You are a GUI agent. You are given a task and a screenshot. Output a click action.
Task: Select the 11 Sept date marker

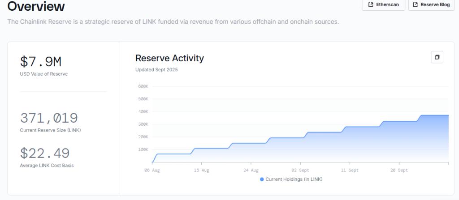[x=349, y=170]
